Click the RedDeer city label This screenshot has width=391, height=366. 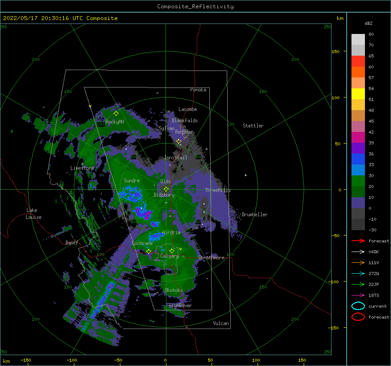[184, 132]
